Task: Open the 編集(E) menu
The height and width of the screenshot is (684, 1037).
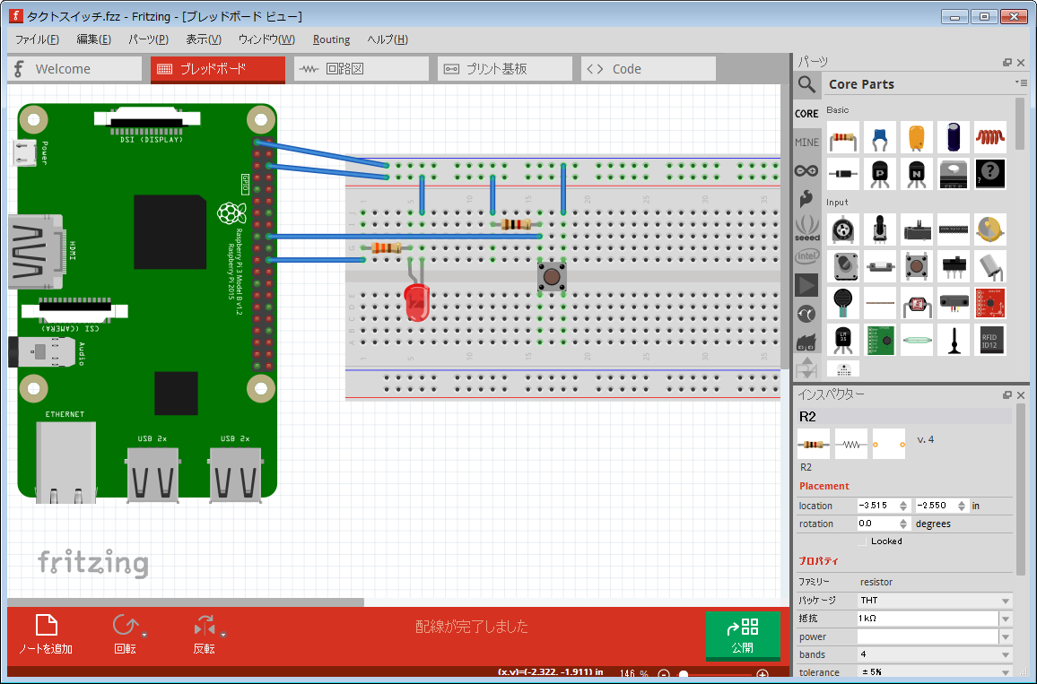Action: pos(94,39)
